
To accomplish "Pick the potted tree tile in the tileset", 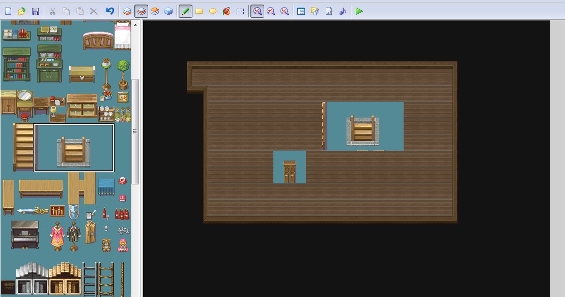I will [123, 74].
